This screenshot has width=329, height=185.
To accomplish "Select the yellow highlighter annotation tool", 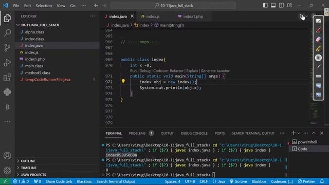I will [318, 48].
